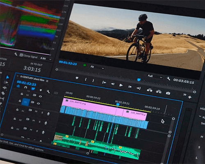The height and width of the screenshot is (164, 205).
Task: Toggle sync lock on V1
Action: point(32,102)
